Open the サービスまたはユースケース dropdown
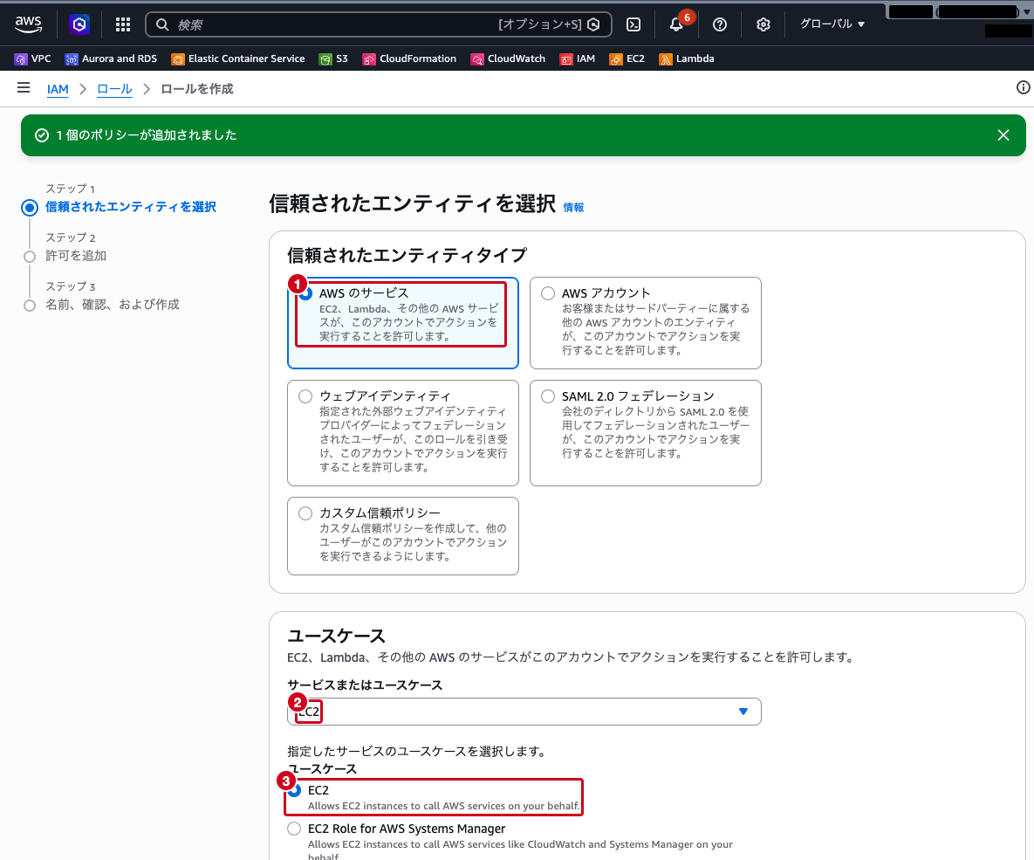This screenshot has height=860, width=1034. coord(524,712)
